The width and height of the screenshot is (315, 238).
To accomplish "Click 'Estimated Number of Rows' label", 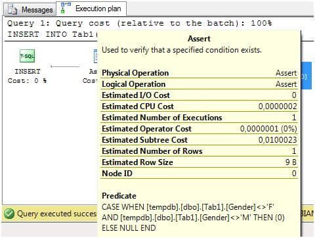I will [x=152, y=151].
